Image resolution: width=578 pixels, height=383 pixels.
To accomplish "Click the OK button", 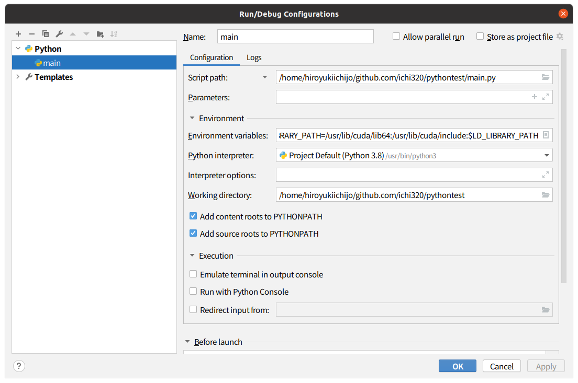I will [x=458, y=366].
